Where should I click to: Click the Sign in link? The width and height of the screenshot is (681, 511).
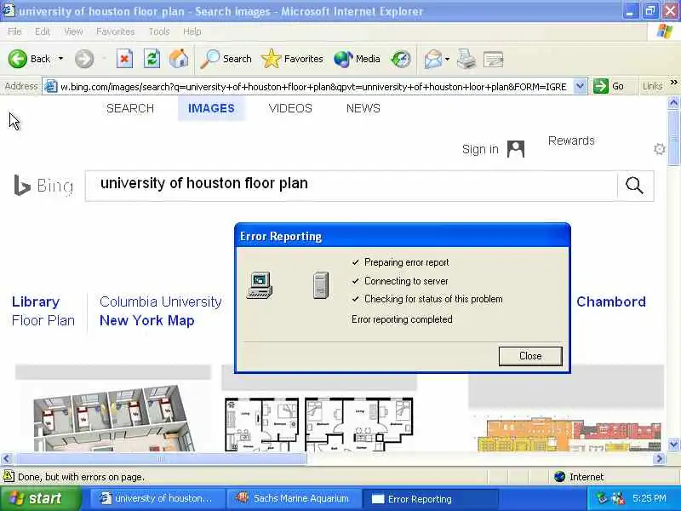pyautogui.click(x=480, y=150)
